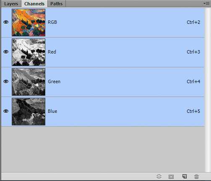Open the Channels panel flyout menu
Viewport: 211px width, 181px height.
point(206,3)
